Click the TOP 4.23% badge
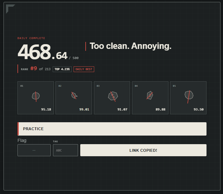The width and height of the screenshot is (223, 194). 62,69
